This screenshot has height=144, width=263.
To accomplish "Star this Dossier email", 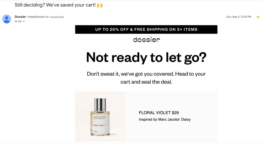I will coord(258,17).
